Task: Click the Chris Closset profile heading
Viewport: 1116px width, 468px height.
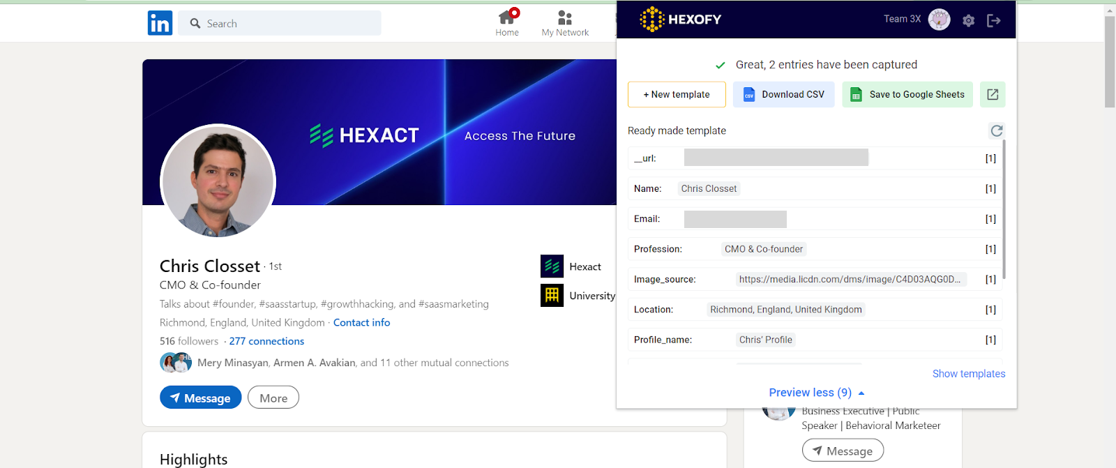Action: pyautogui.click(x=210, y=266)
